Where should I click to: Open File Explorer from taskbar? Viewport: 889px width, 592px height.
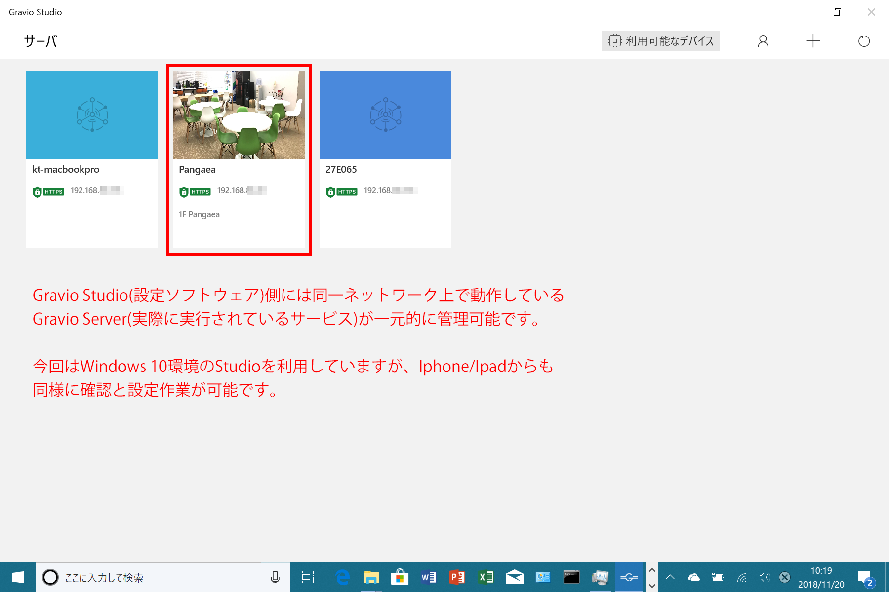[x=371, y=577]
